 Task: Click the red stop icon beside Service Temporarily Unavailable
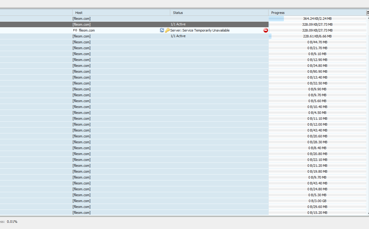click(266, 30)
